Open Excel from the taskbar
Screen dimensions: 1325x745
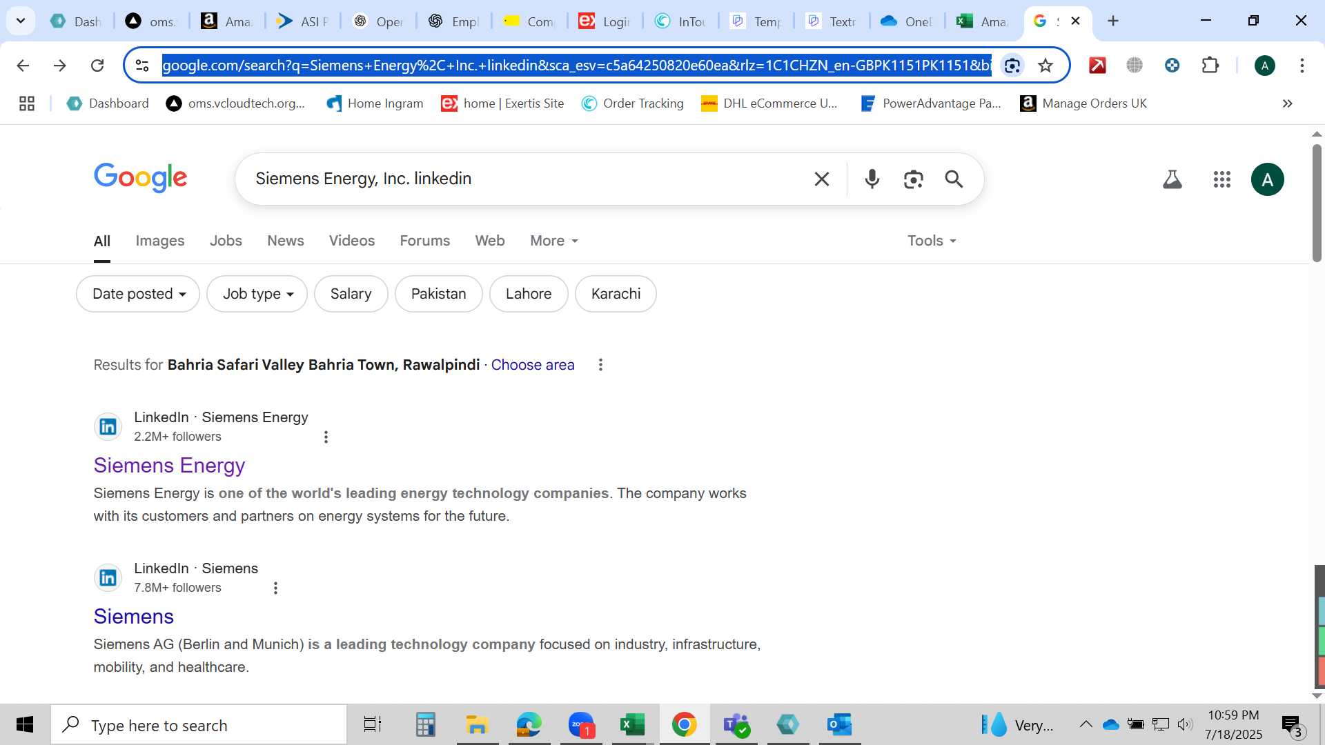point(632,725)
